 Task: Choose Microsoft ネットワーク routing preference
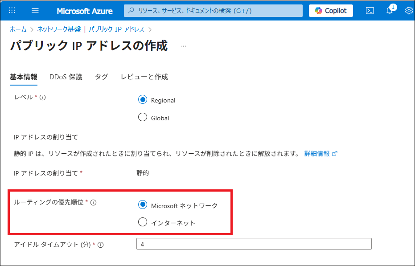(143, 205)
